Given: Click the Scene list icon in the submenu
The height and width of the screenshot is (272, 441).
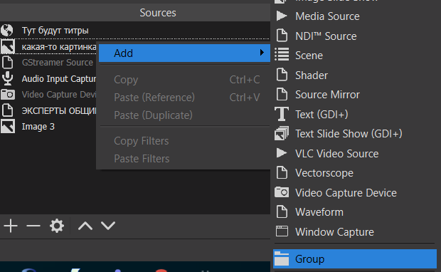Looking at the screenshot, I should click(282, 55).
